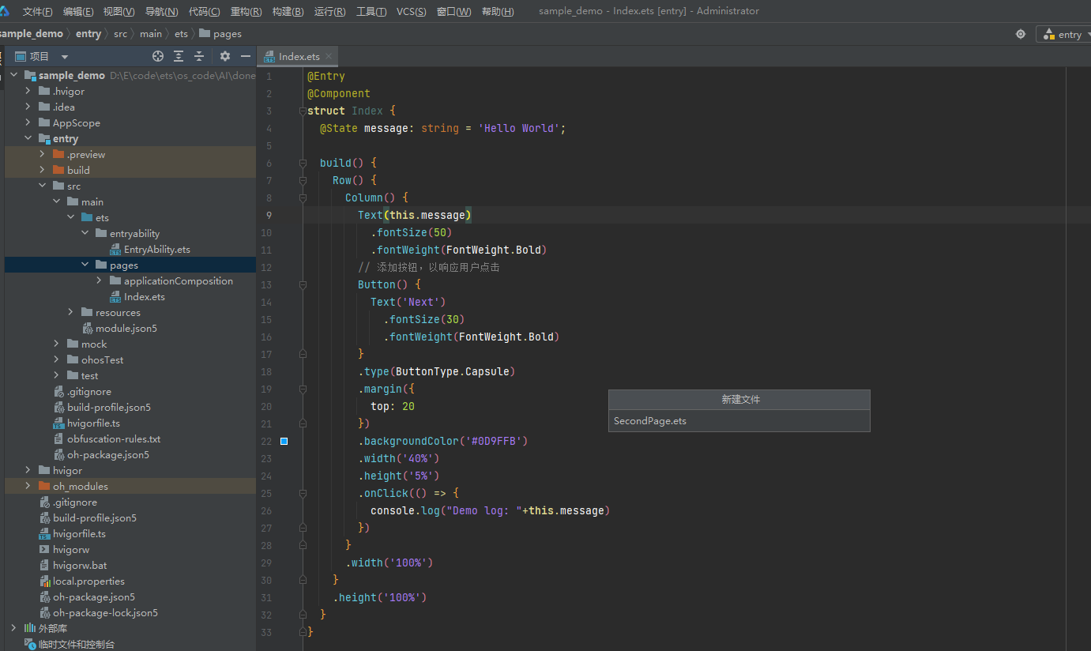Close the Index.ets editor tab

click(329, 56)
